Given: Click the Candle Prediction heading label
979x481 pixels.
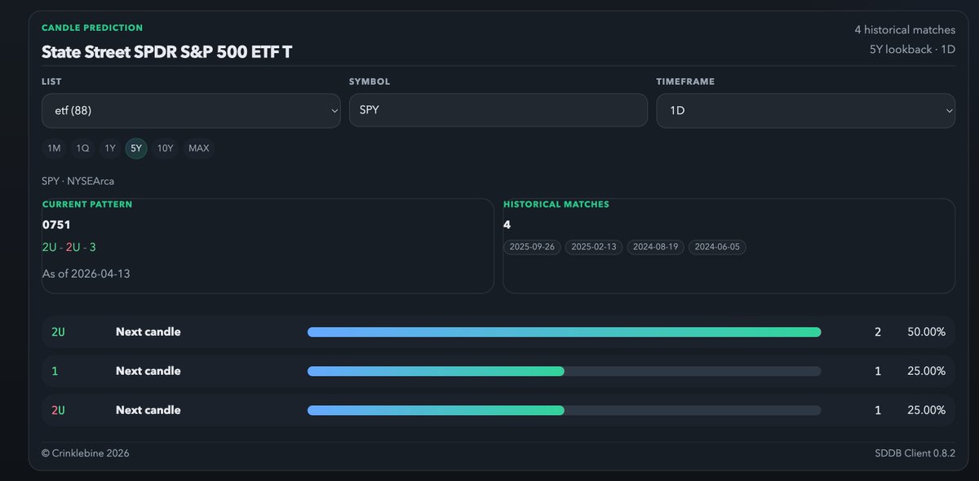Looking at the screenshot, I should tap(92, 28).
